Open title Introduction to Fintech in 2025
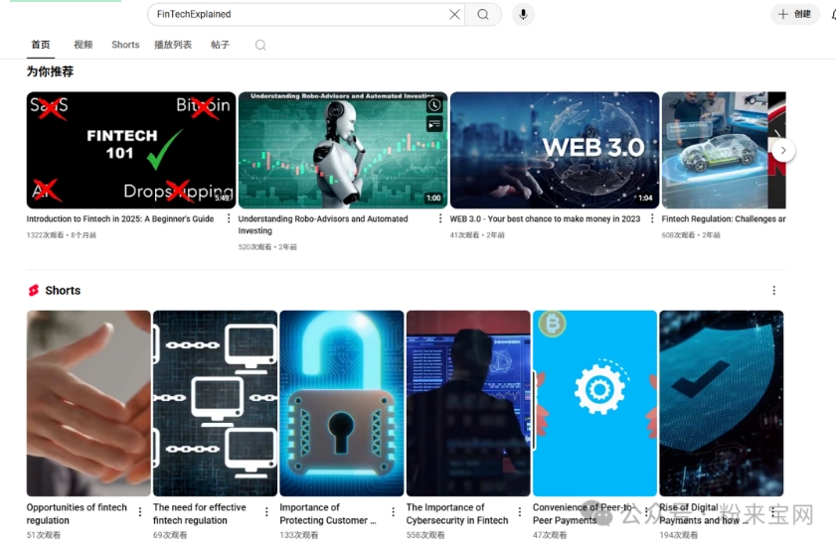The height and width of the screenshot is (542, 836). tap(120, 218)
